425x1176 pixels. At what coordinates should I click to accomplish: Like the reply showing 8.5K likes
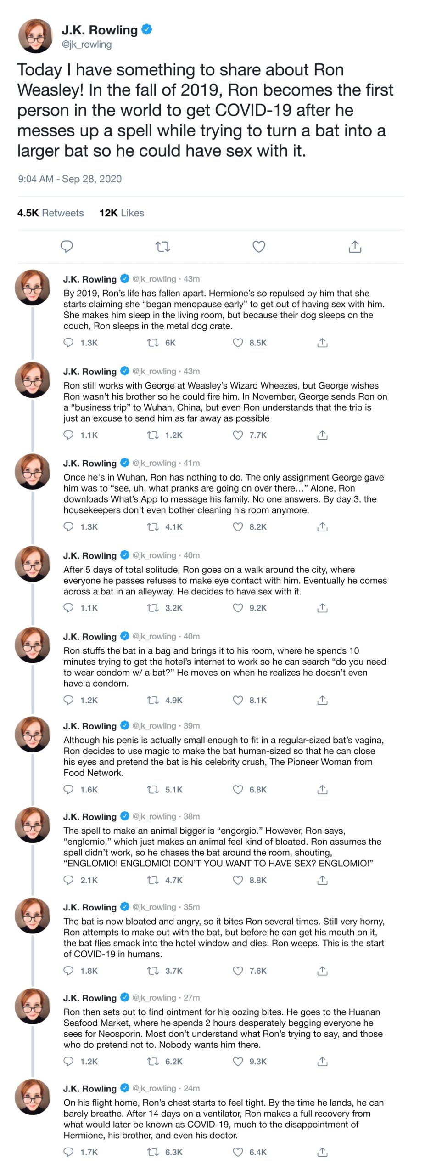[238, 343]
